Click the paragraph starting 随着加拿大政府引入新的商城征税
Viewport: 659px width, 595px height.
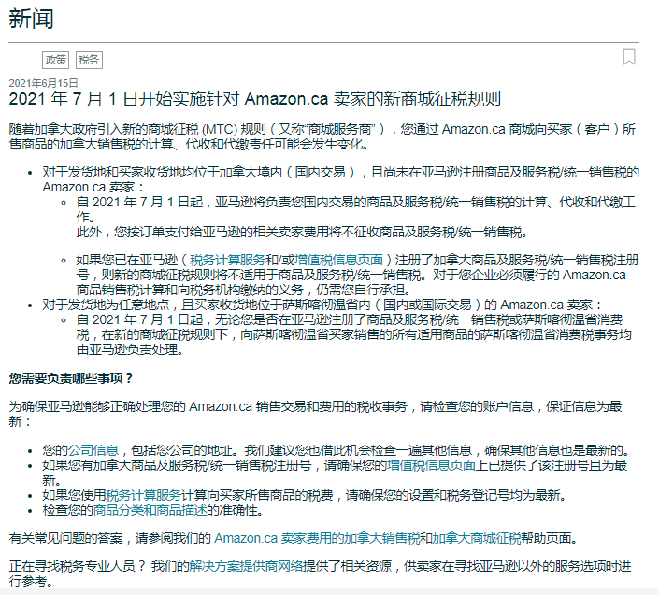322,136
